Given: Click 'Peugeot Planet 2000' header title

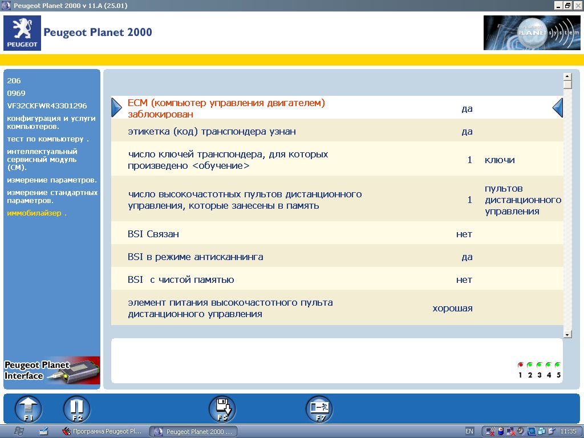Looking at the screenshot, I should point(98,33).
